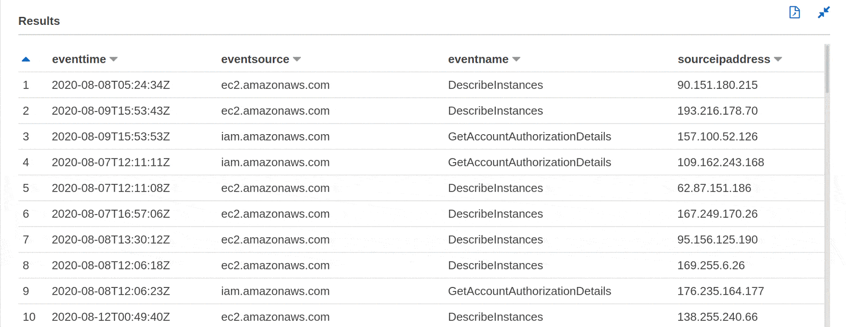The image size is (846, 327).
Task: Click the blue ascending sort arrow
Action: pos(26,60)
